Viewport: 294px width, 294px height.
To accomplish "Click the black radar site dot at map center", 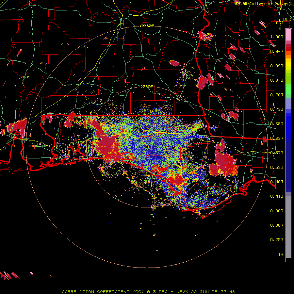I will point(147,147).
